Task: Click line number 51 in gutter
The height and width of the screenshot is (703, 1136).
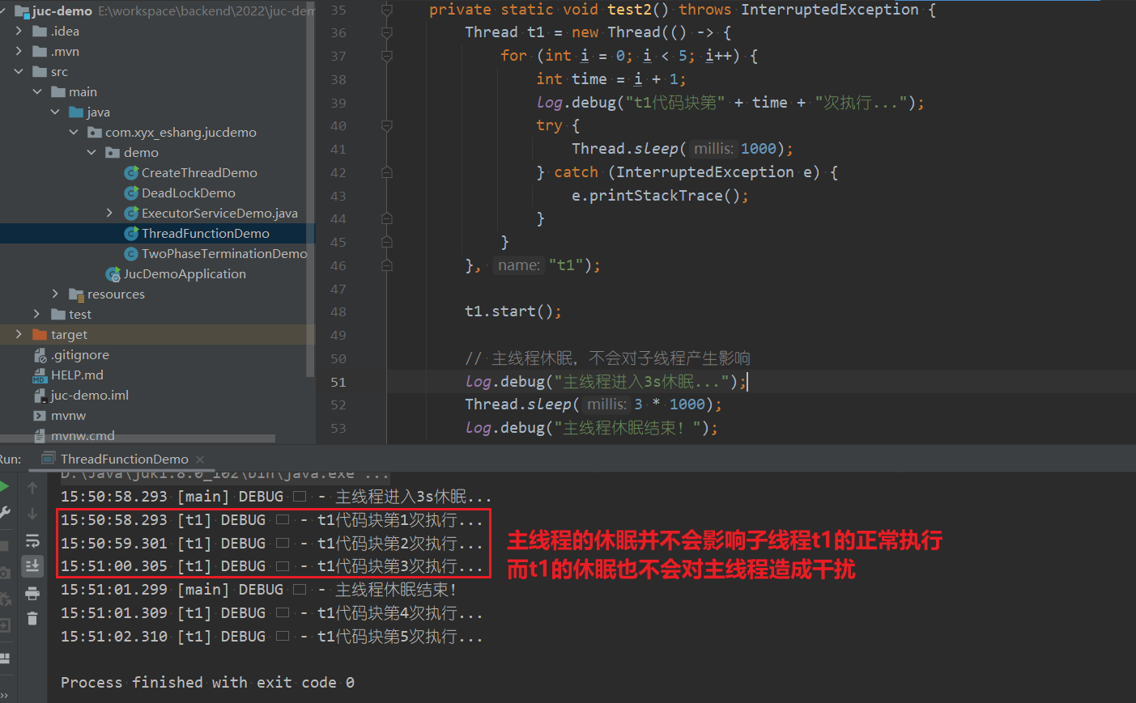Action: [338, 382]
